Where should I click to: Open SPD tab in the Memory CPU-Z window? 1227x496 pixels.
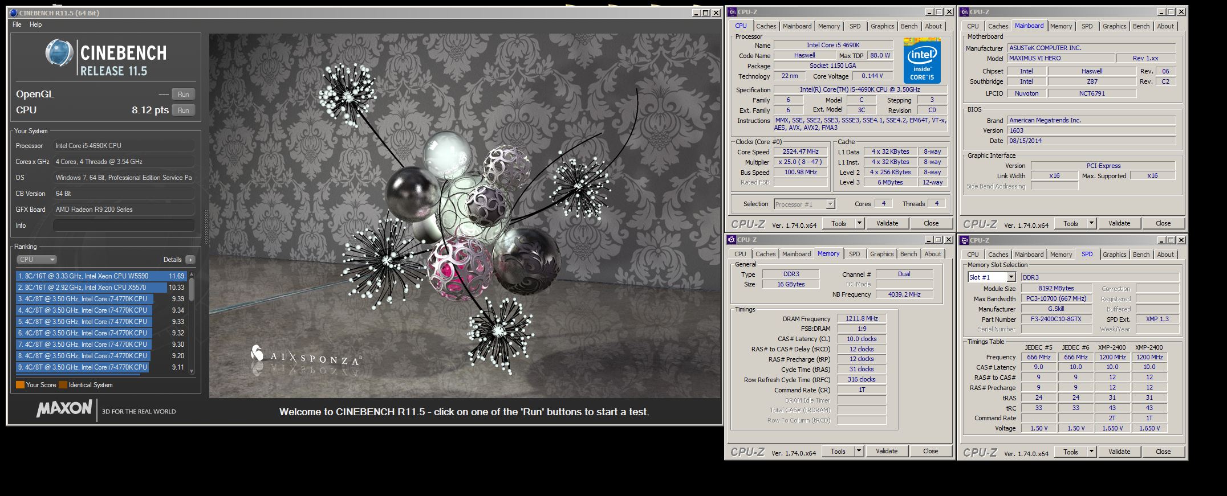854,254
